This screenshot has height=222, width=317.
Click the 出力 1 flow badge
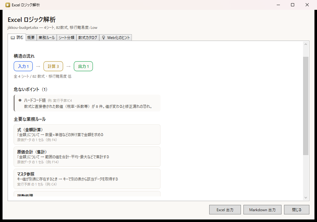[x=83, y=66]
